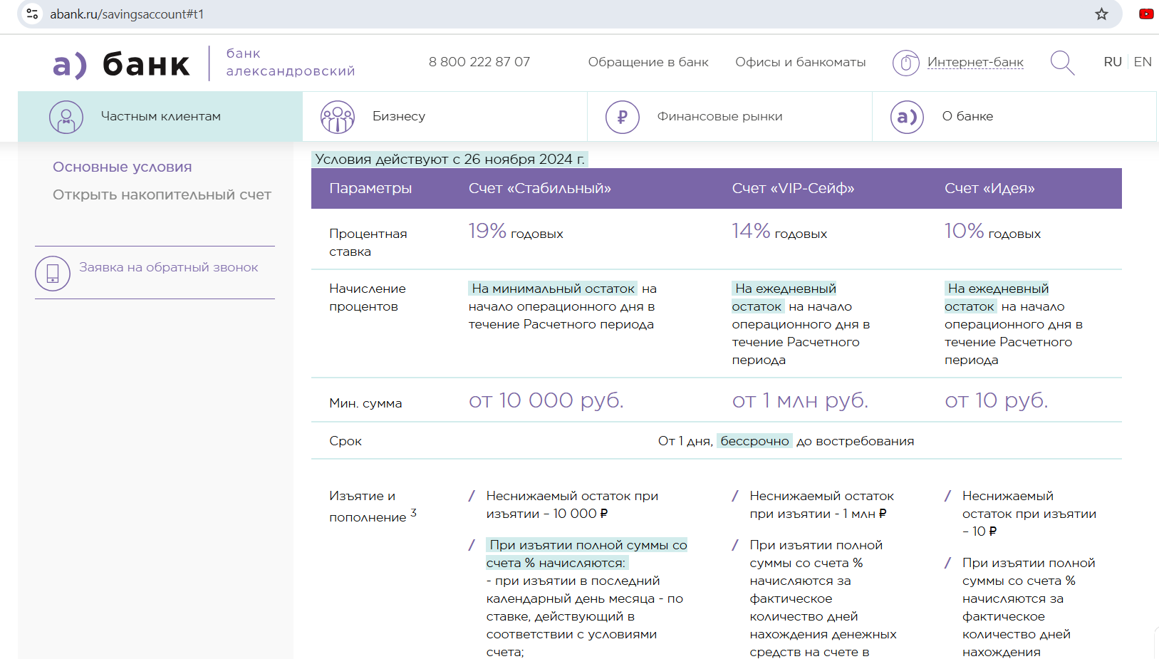This screenshot has height=659, width=1159.
Task: Click the callback request phone icon
Action: coord(53,274)
